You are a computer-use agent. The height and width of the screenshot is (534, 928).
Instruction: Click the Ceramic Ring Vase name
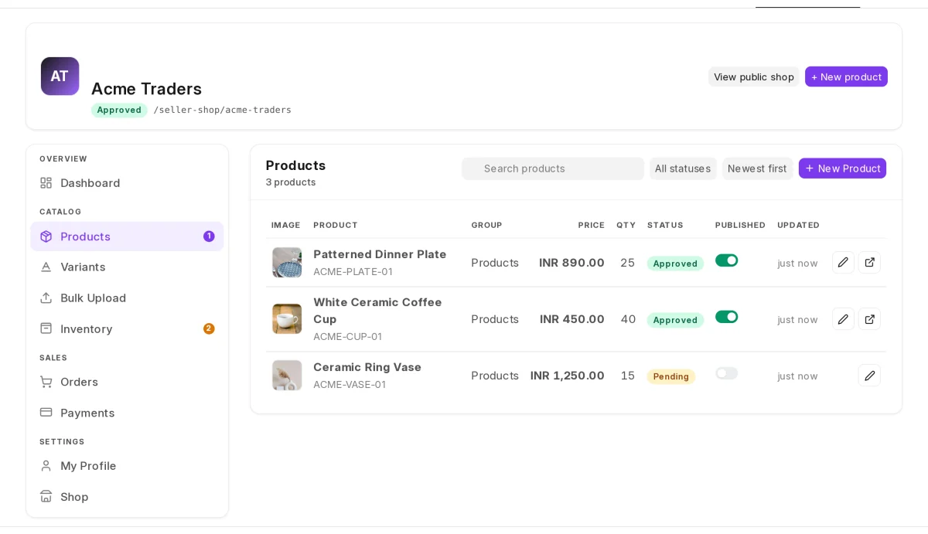tap(367, 367)
